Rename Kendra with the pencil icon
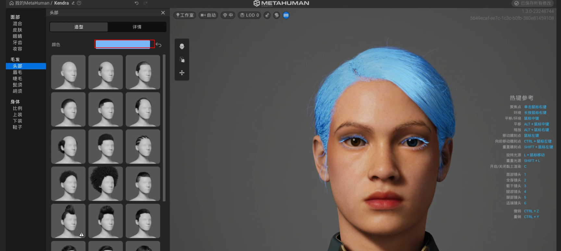The image size is (561, 251). click(x=73, y=3)
